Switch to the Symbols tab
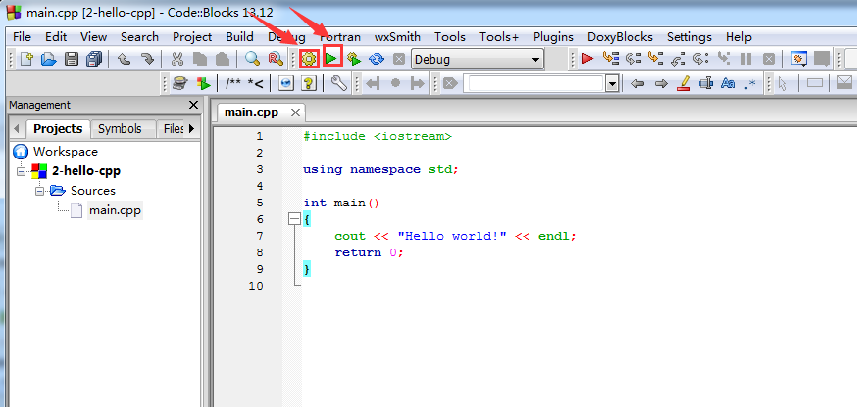This screenshot has height=407, width=857. pos(120,129)
